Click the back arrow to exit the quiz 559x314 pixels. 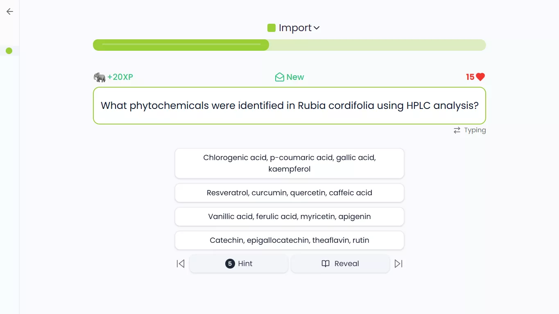coord(9,11)
